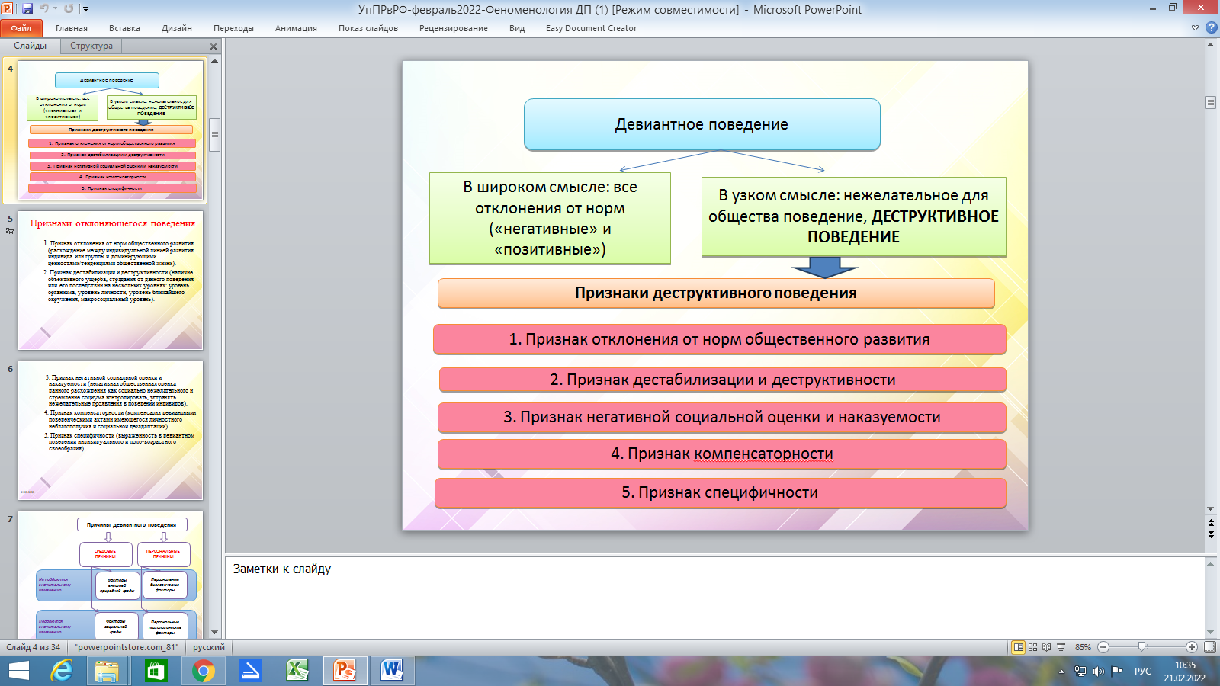Switch to the Вид ribbon tab
Image resolution: width=1220 pixels, height=686 pixels.
(x=517, y=28)
